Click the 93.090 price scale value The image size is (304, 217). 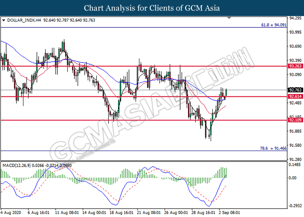click(295, 75)
